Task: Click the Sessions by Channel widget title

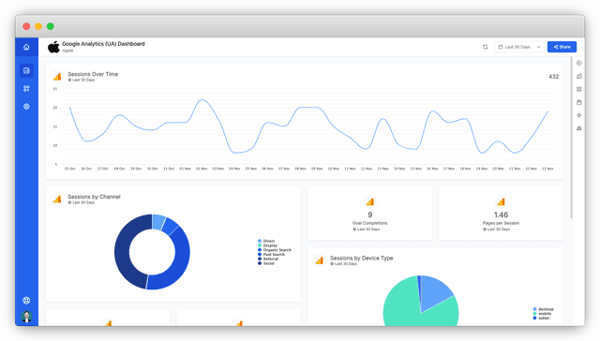Action: point(94,197)
